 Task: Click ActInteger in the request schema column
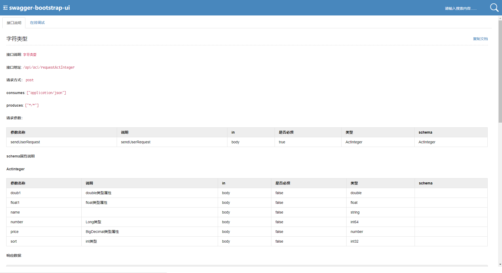point(427,142)
